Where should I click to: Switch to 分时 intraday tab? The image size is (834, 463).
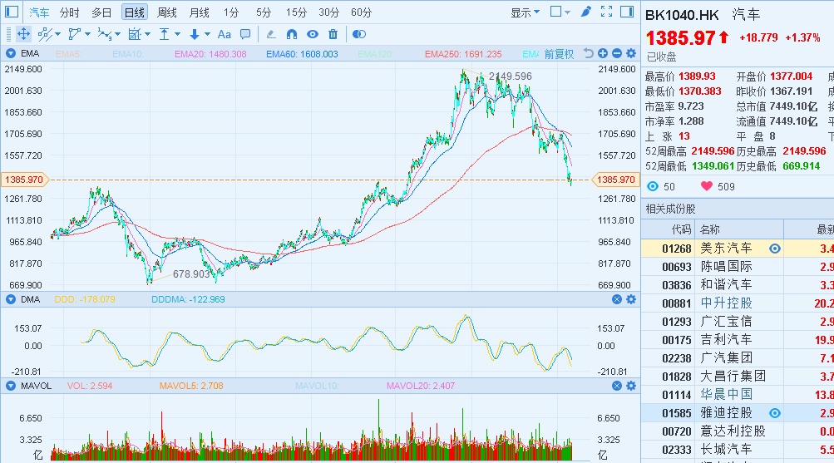pyautogui.click(x=69, y=12)
